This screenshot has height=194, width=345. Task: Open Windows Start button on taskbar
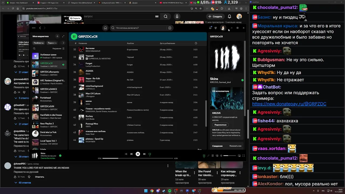pyautogui.click(x=146, y=191)
